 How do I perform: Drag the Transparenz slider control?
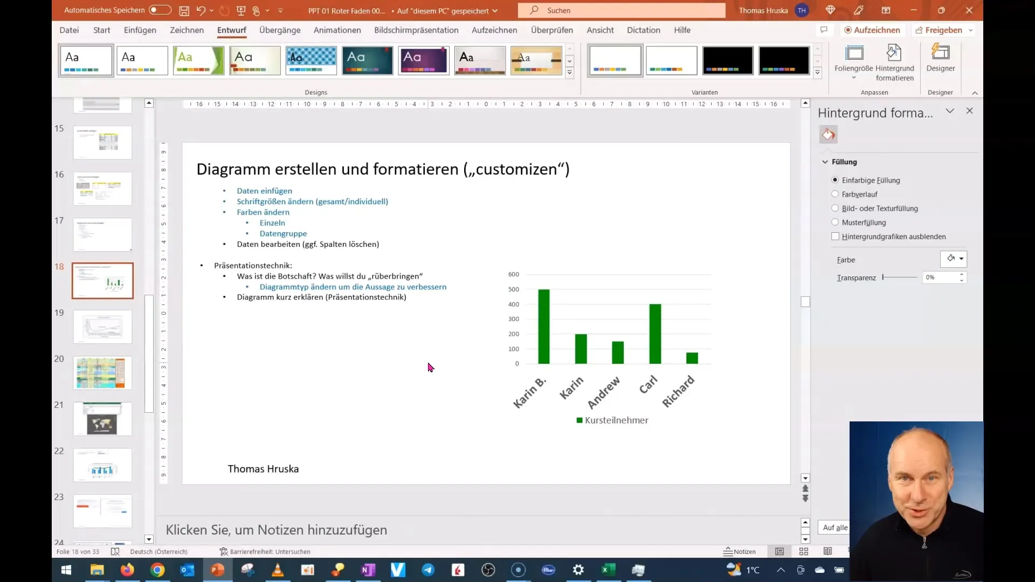pyautogui.click(x=884, y=277)
